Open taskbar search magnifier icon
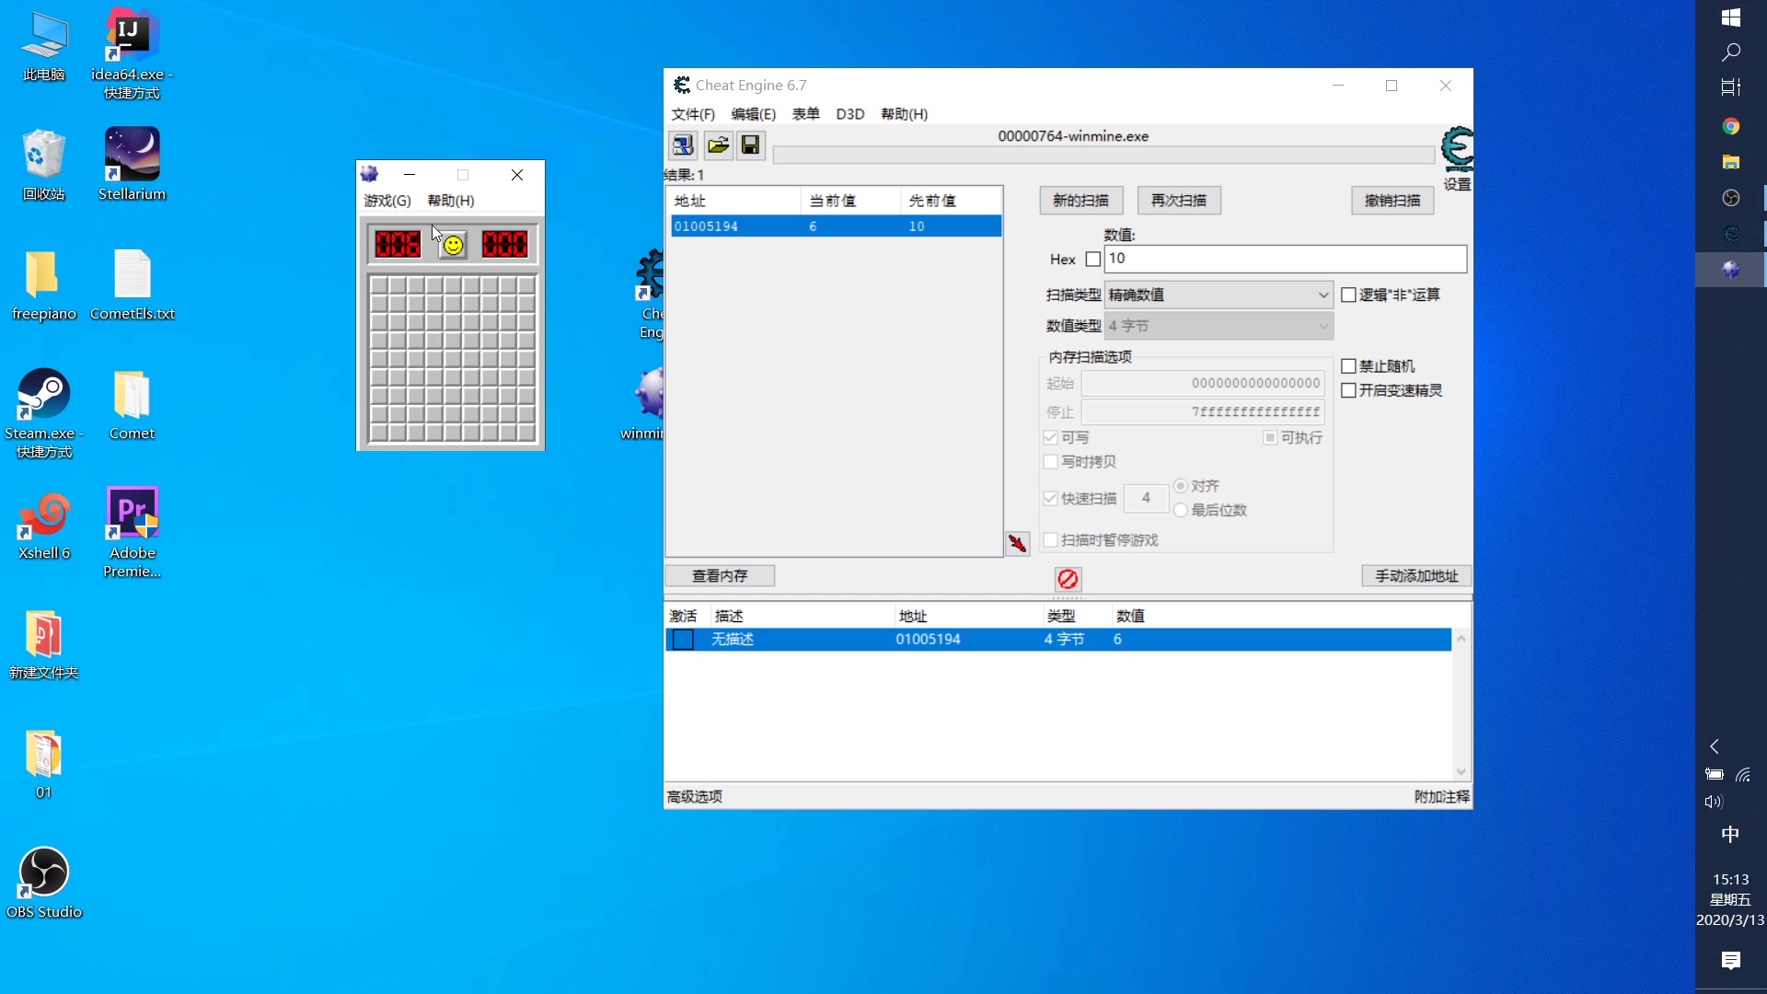The image size is (1767, 994). (1731, 52)
